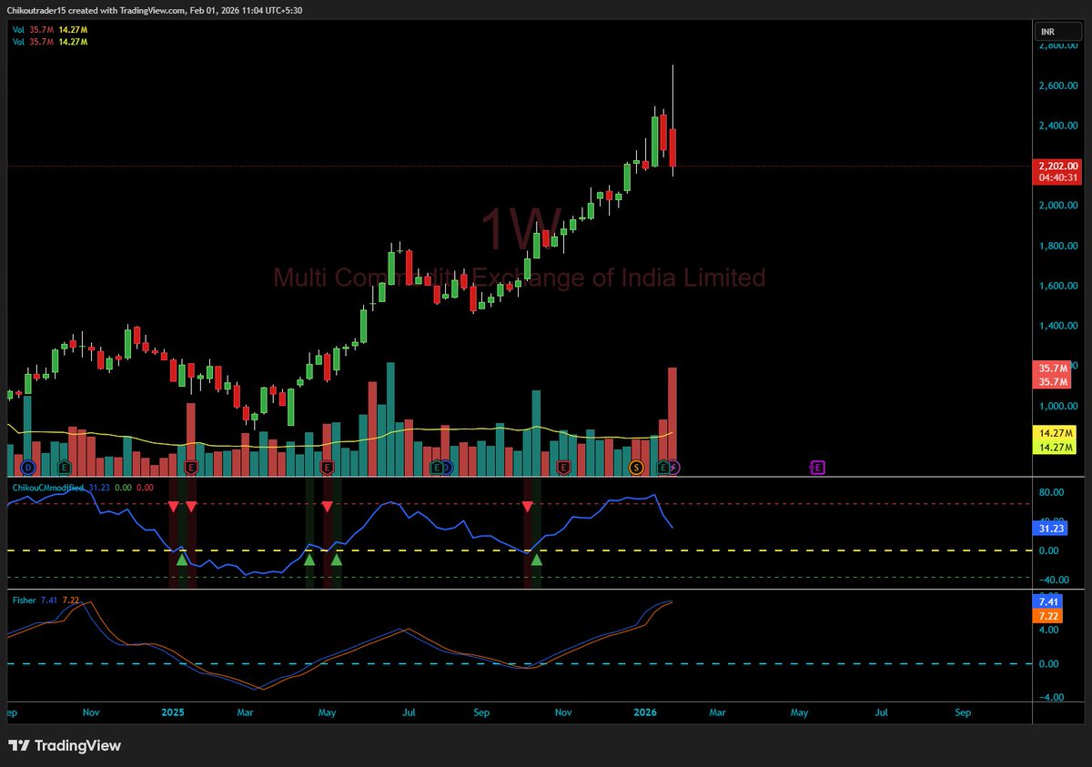Select the topmost Vol indicator legend
Screen dimensions: 1092x767
[18, 29]
